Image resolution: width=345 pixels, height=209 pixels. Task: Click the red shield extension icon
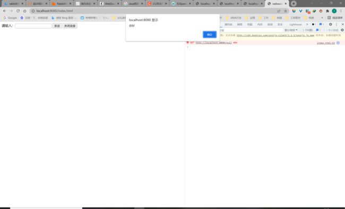click(321, 11)
